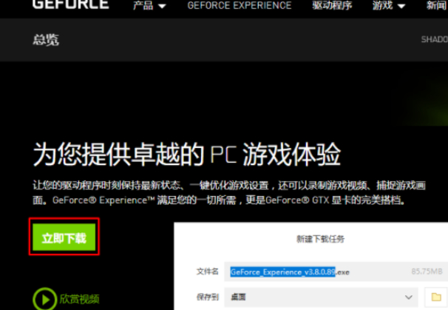
Task: Go to the 驱动程序 page
Action: [332, 5]
